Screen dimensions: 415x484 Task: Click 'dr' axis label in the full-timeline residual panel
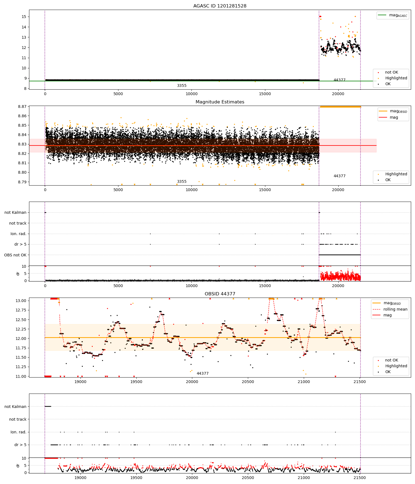click(x=18, y=274)
